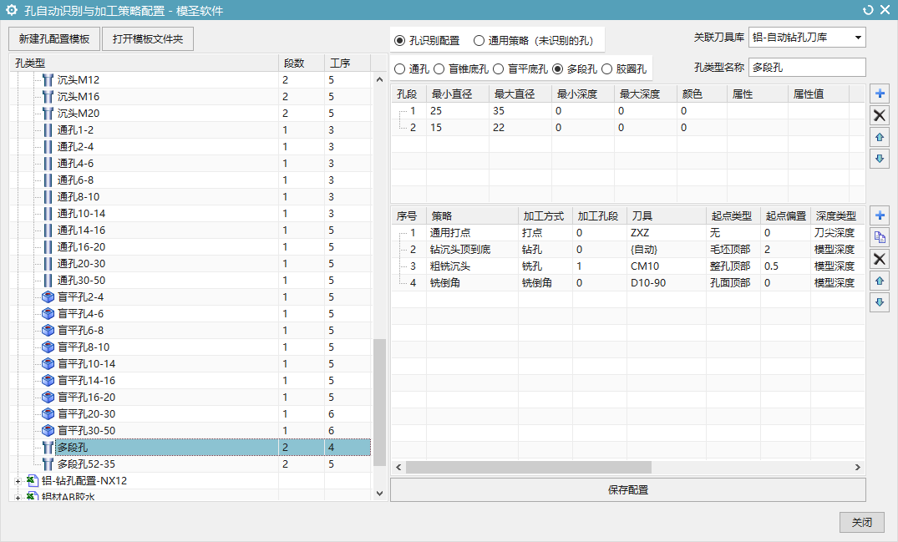
Task: Add a new hole segment row
Action: [x=880, y=94]
